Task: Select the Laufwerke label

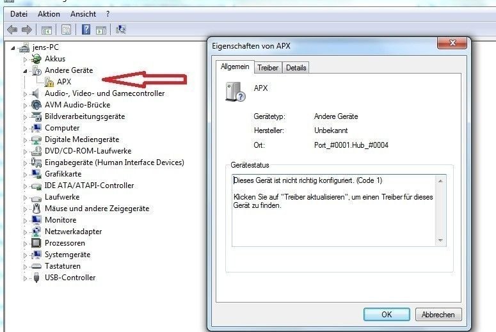Action: (x=62, y=196)
